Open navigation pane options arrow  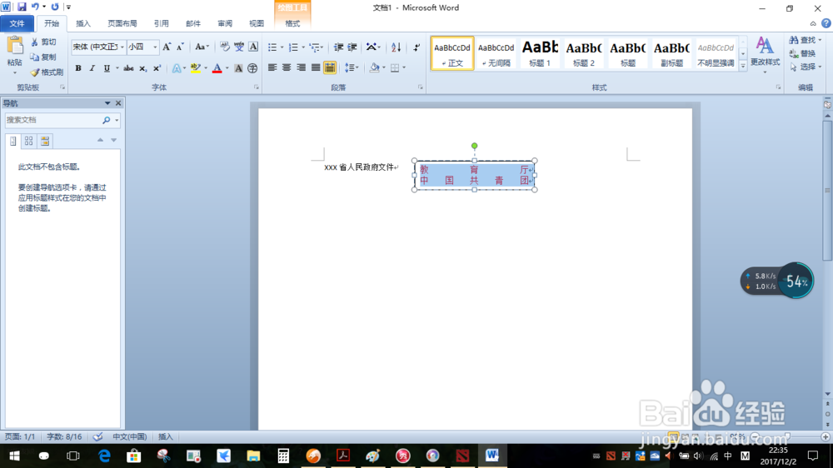coord(107,103)
